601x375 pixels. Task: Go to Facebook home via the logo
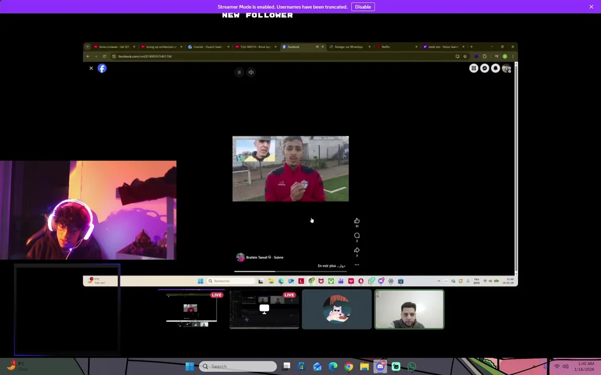click(102, 68)
